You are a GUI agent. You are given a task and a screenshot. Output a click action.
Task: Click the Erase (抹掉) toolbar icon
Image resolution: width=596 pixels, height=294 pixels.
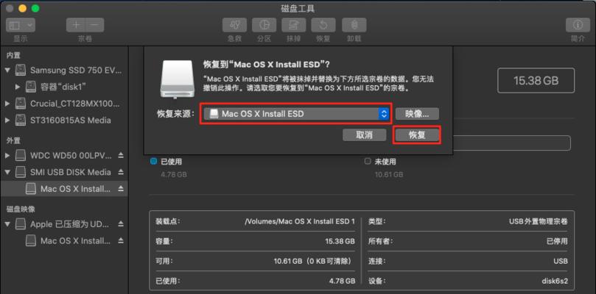pos(294,25)
